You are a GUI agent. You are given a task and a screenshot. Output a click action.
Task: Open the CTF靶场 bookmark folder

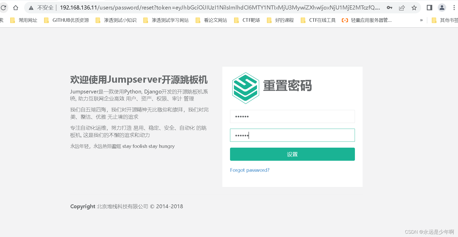(247, 20)
